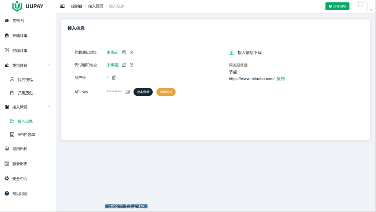Edit the 代付通知地址 binding
Screen dimensions: 376x212
coord(131,65)
